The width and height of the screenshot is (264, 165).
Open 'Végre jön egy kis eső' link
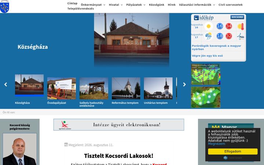tap(207, 56)
